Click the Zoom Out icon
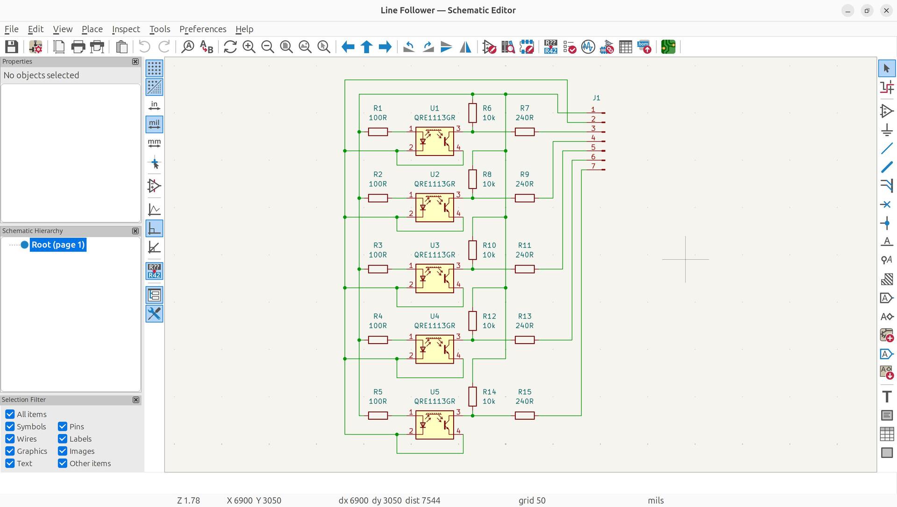 click(x=268, y=47)
